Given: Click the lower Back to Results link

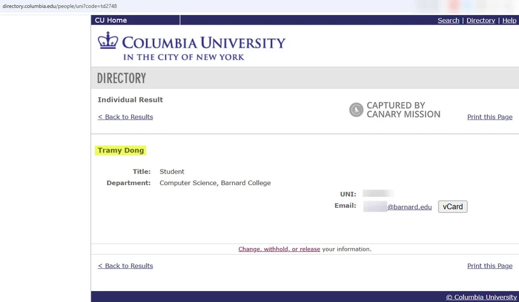Looking at the screenshot, I should [125, 266].
